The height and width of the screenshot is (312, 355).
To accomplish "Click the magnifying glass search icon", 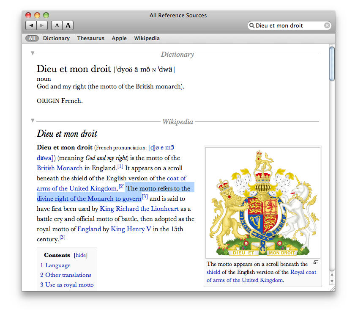I will point(251,25).
